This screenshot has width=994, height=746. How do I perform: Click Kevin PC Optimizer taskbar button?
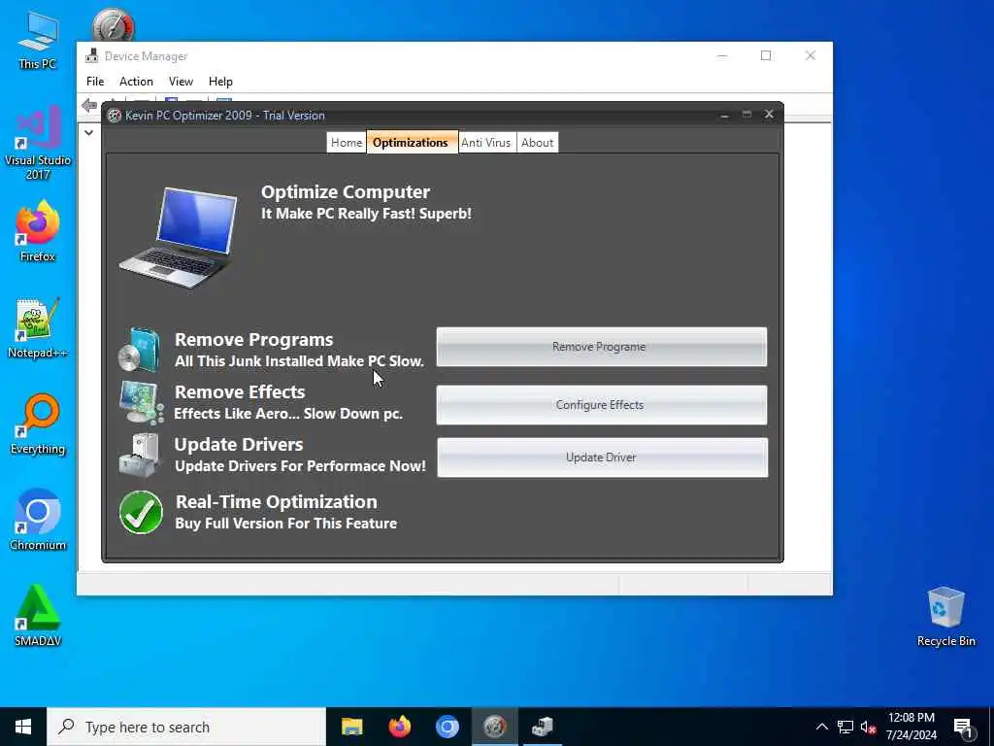coord(494,727)
